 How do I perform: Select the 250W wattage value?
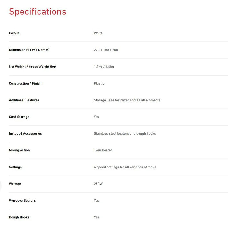pos(98,184)
